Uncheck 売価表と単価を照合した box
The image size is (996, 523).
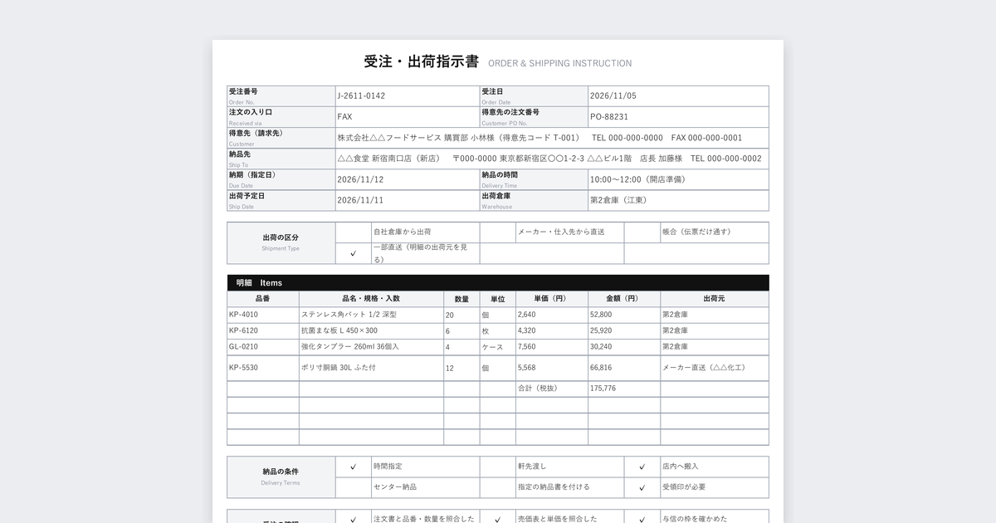[x=497, y=519]
